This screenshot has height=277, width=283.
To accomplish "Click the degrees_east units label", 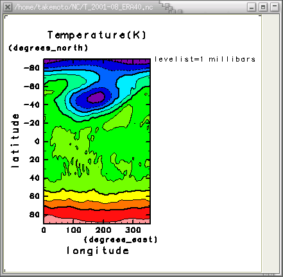I will pyautogui.click(x=121, y=239).
